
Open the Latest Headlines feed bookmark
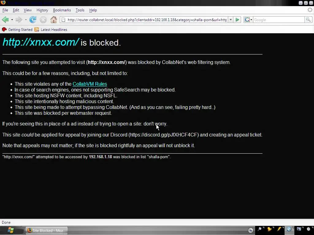click(x=51, y=30)
